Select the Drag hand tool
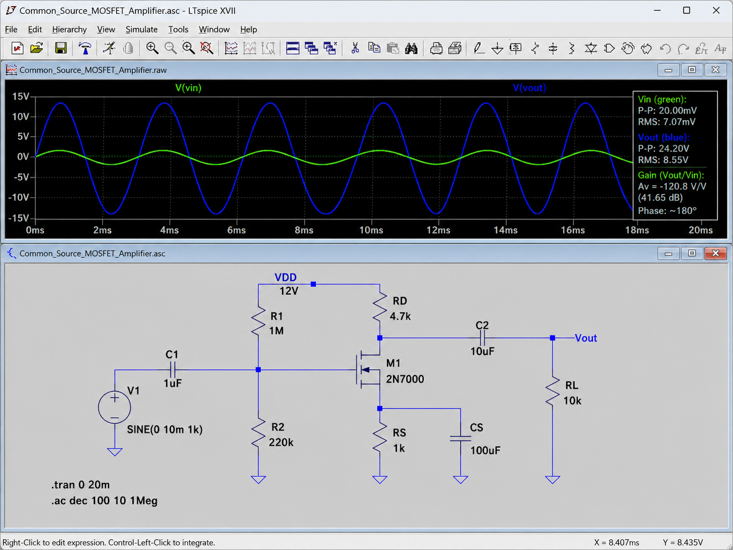This screenshot has height=550, width=733. click(x=646, y=48)
